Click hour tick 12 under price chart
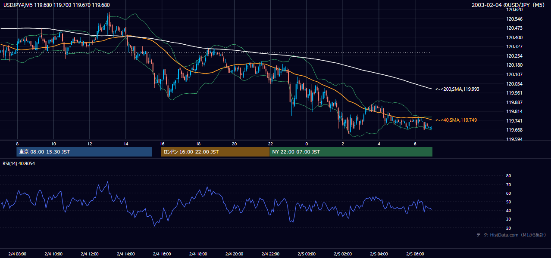The height and width of the screenshot is (258, 551). point(90,144)
